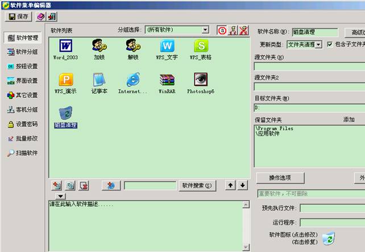Click the 源文件夹2 input field

tap(309, 86)
